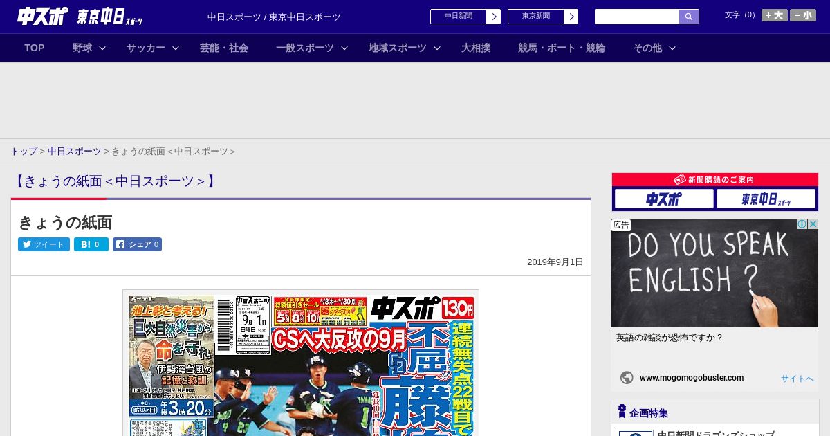Image resolution: width=830 pixels, height=436 pixels.
Task: Click the arrow beside 東京新聞 button
Action: click(x=571, y=17)
